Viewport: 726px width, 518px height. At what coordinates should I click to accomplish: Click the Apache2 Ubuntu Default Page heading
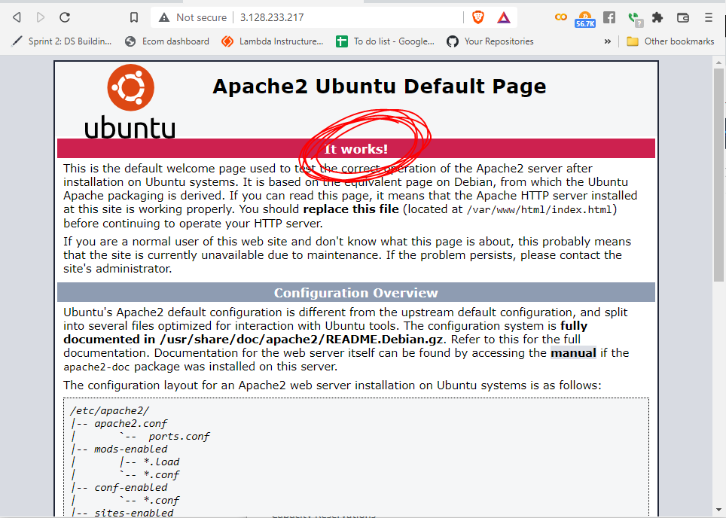pos(380,87)
